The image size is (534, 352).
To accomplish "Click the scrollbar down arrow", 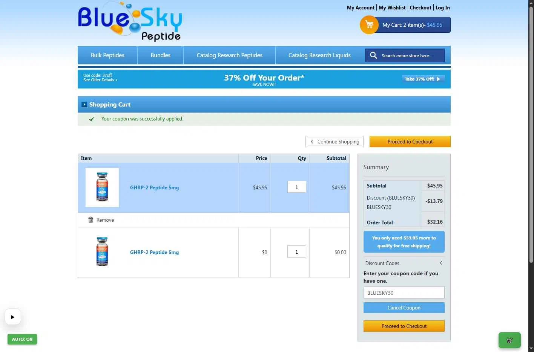I will point(531,349).
